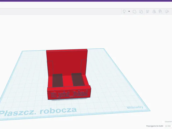Open the dropdown arrow beside the lightbulb
Viewport: 172px width, 129px height.
(129, 11)
